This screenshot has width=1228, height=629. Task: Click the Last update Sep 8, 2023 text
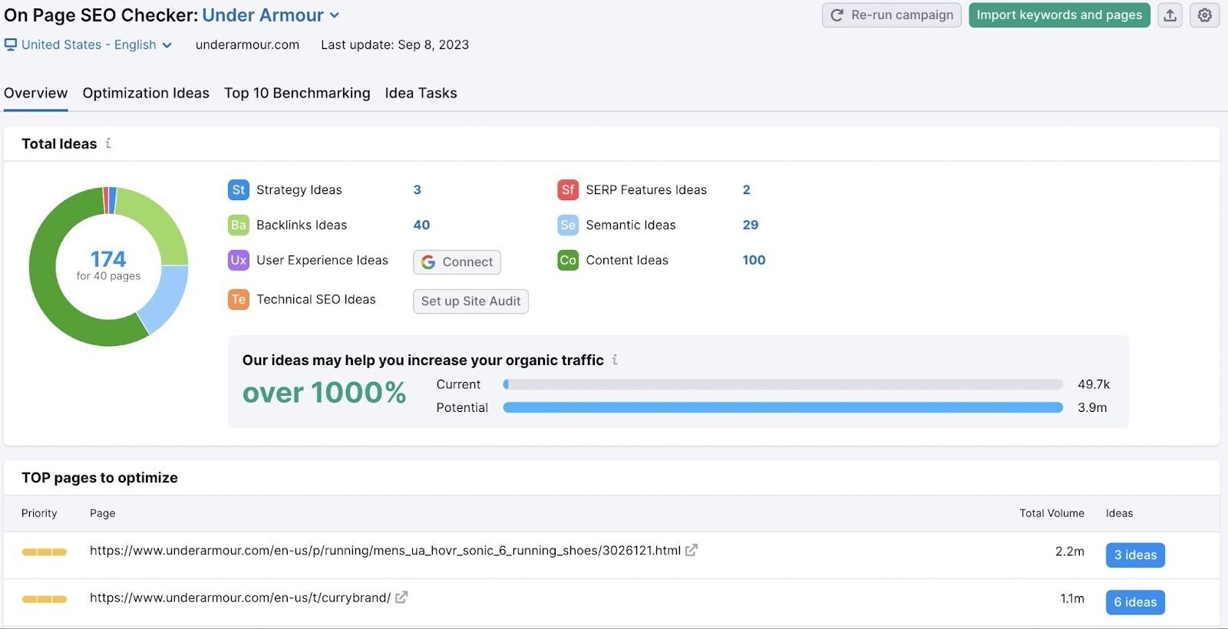coord(394,44)
